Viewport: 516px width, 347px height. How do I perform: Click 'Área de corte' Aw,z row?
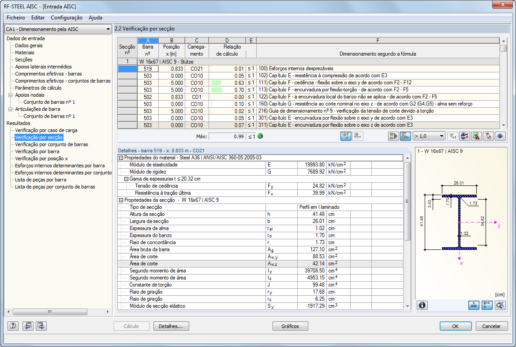260,264
